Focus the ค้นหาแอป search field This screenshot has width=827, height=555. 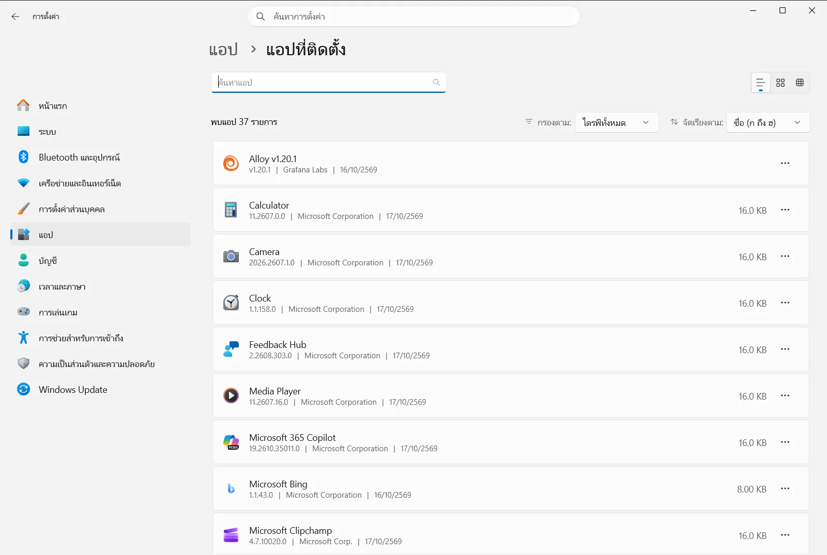pyautogui.click(x=328, y=82)
